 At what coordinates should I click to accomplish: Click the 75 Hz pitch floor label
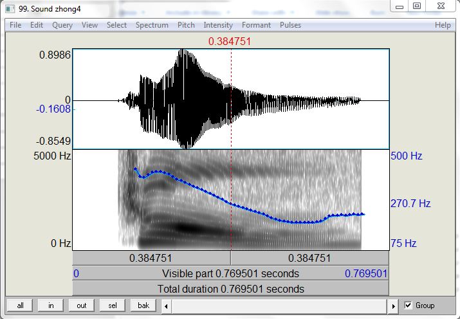tap(403, 243)
